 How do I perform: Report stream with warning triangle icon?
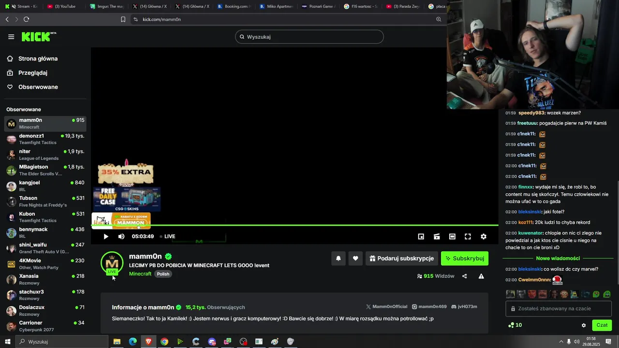tap(481, 276)
